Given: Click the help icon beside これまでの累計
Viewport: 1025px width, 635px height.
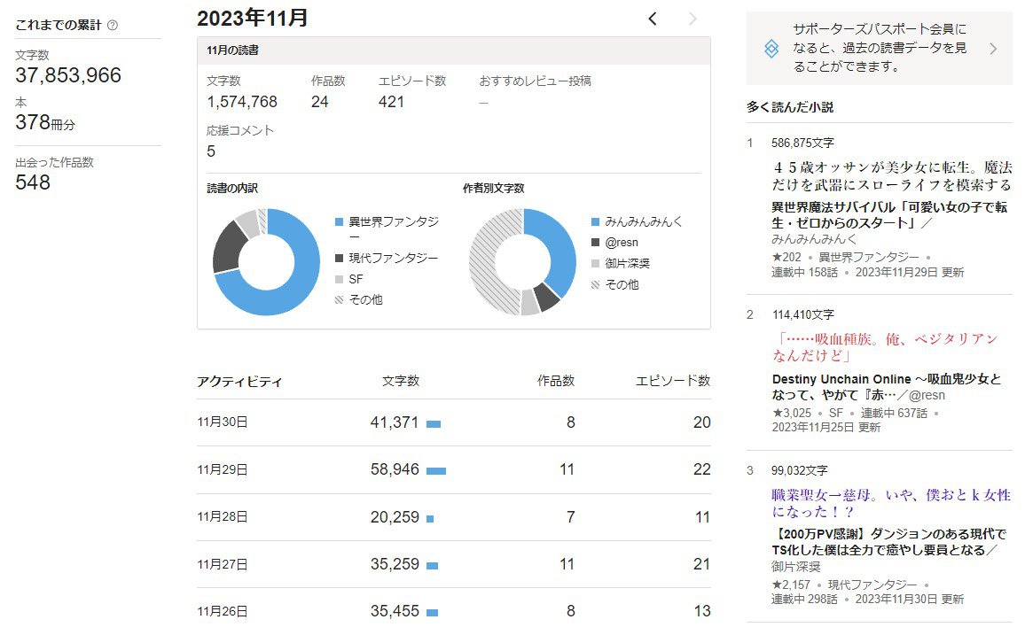Looking at the screenshot, I should click(112, 26).
